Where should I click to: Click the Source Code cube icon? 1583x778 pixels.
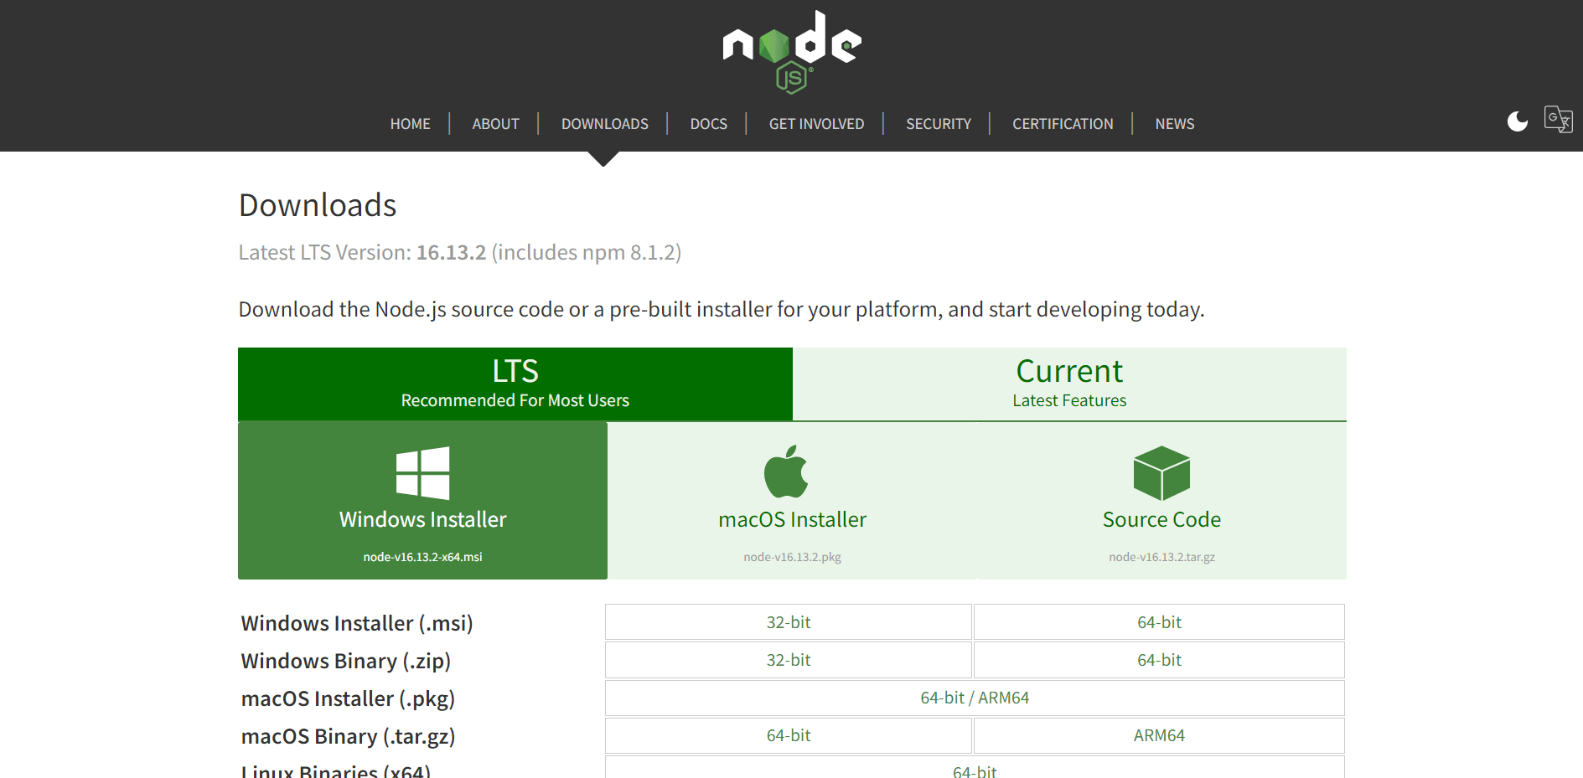(x=1161, y=473)
